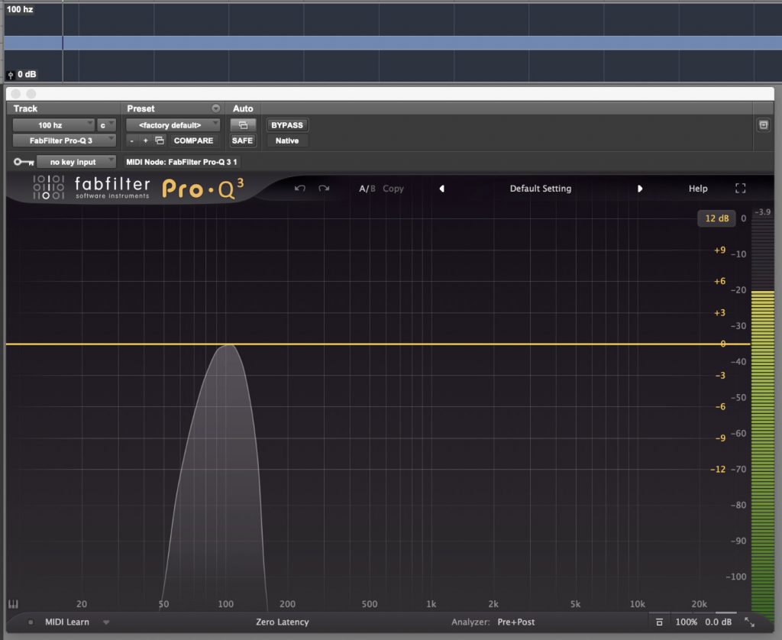Click the piano display icon bottom left
The image size is (782, 640).
(13, 603)
